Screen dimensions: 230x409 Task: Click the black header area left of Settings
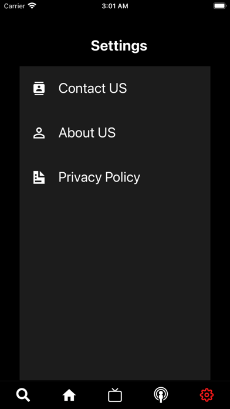coord(45,46)
